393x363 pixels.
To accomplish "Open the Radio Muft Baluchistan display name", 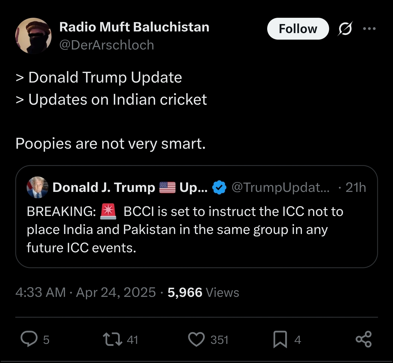I will 134,27.
